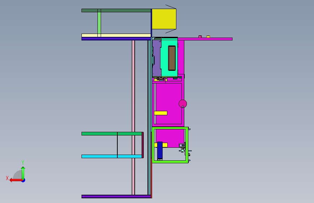The width and height of the screenshot is (314, 203).
Task: Select the cyan horizontal beam
Action: (112, 156)
